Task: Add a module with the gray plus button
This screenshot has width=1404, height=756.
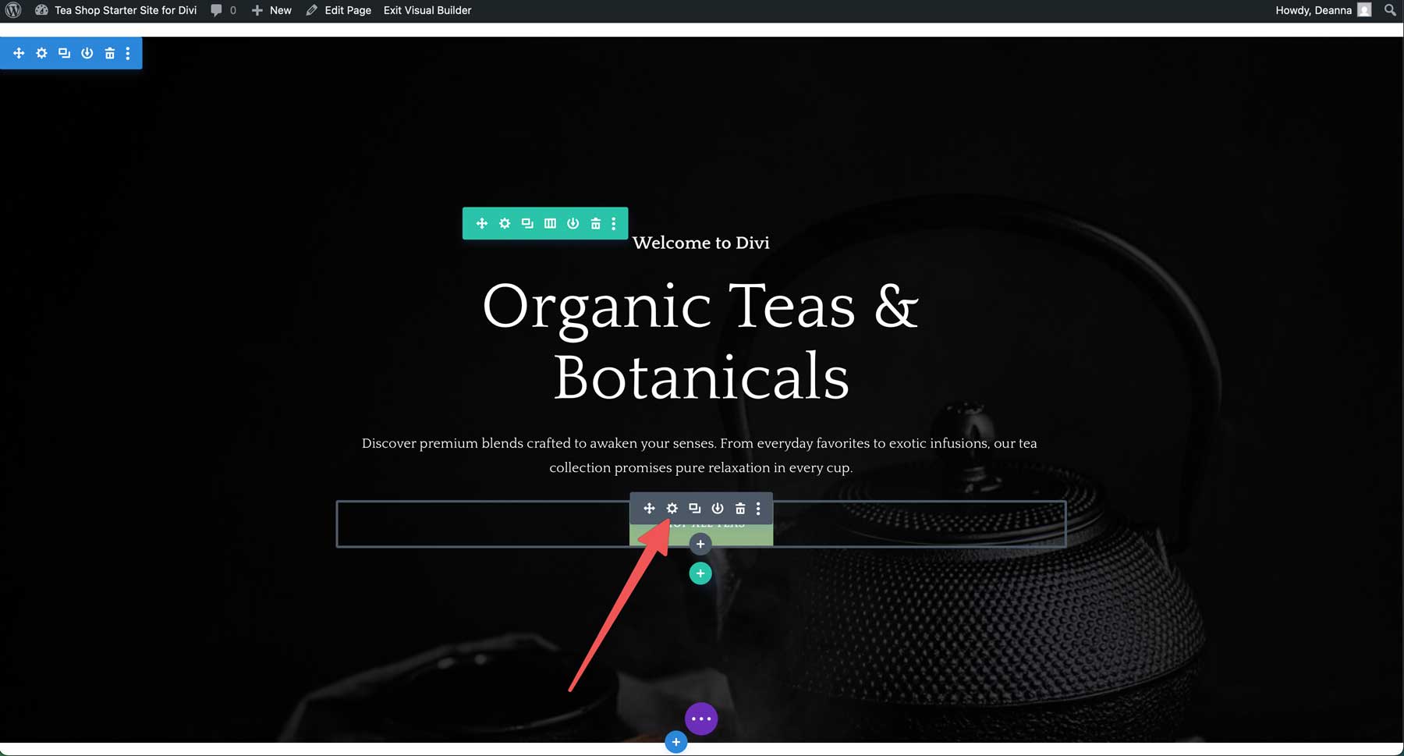Action: [700, 543]
